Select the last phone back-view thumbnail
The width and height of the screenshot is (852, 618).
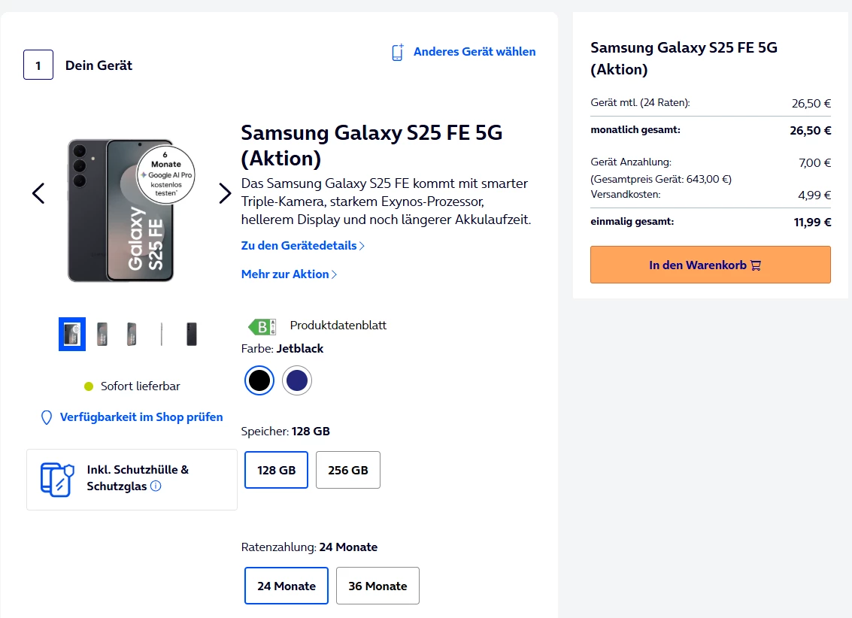192,334
